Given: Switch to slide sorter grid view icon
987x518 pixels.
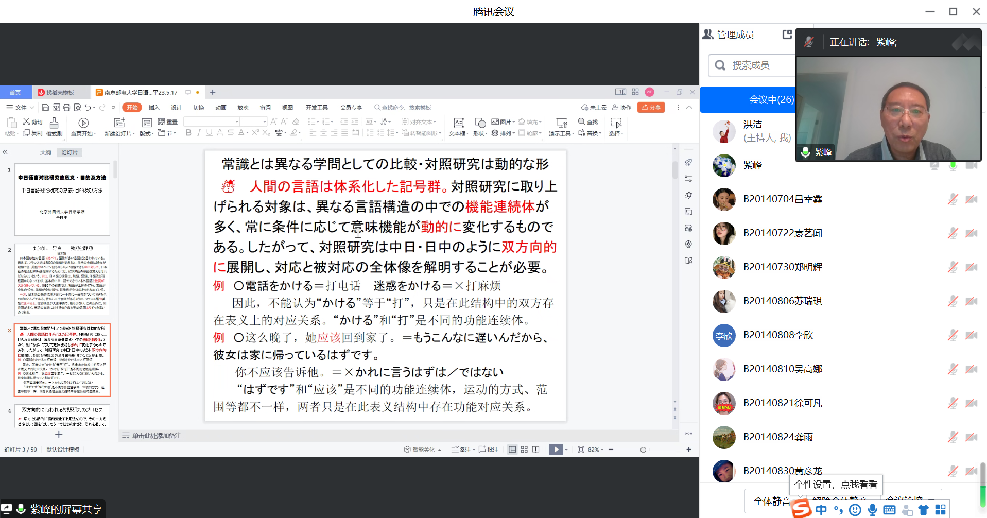Looking at the screenshot, I should pyautogui.click(x=524, y=450).
